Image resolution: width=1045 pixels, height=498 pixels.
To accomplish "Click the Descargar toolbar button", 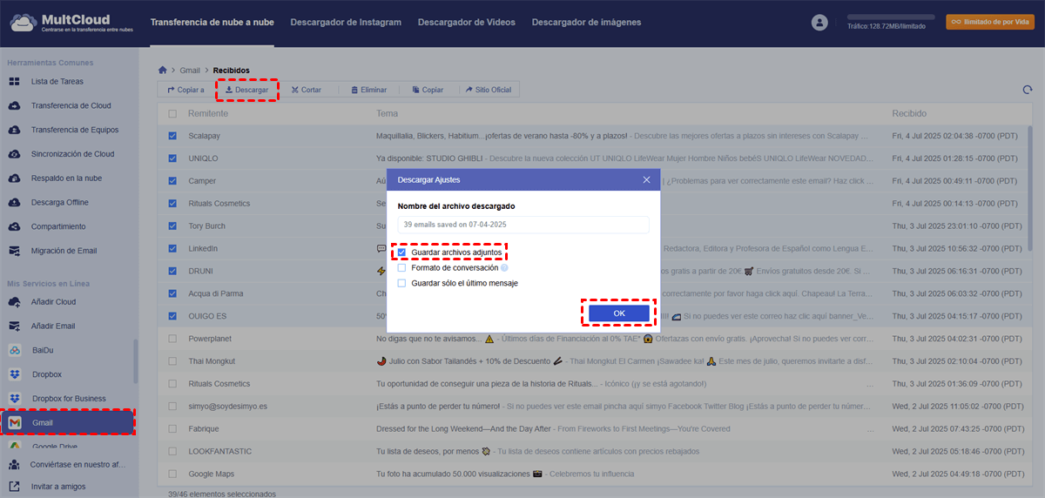I will coord(246,90).
